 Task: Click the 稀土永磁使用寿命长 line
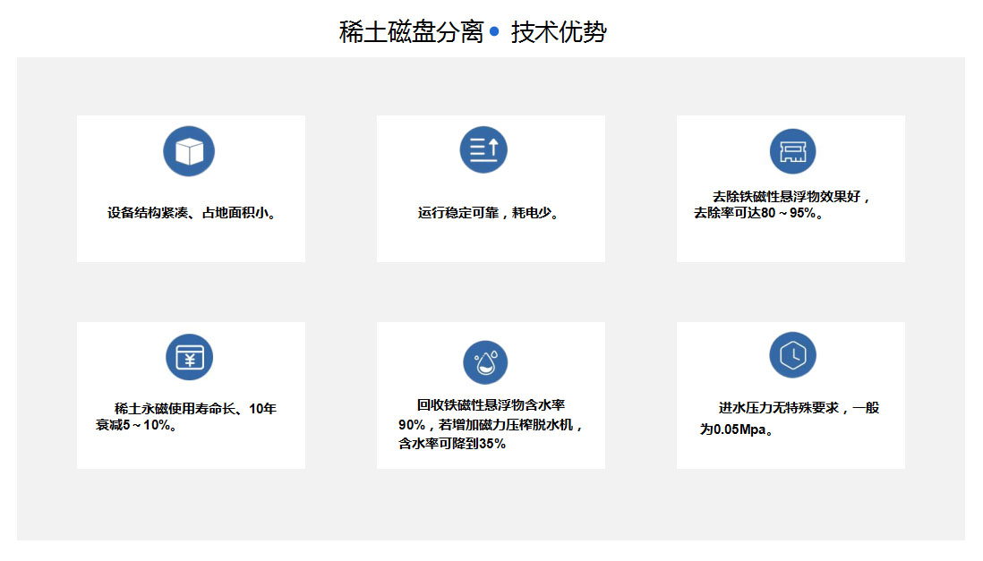point(195,409)
